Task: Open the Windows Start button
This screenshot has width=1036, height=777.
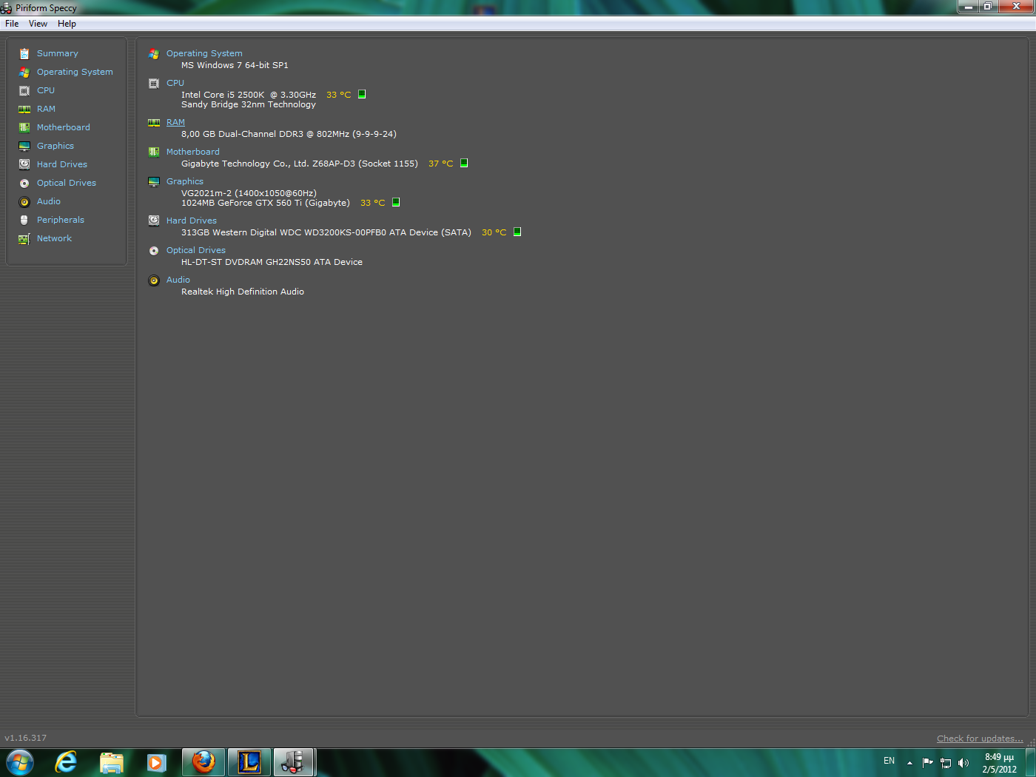Action: pyautogui.click(x=20, y=762)
